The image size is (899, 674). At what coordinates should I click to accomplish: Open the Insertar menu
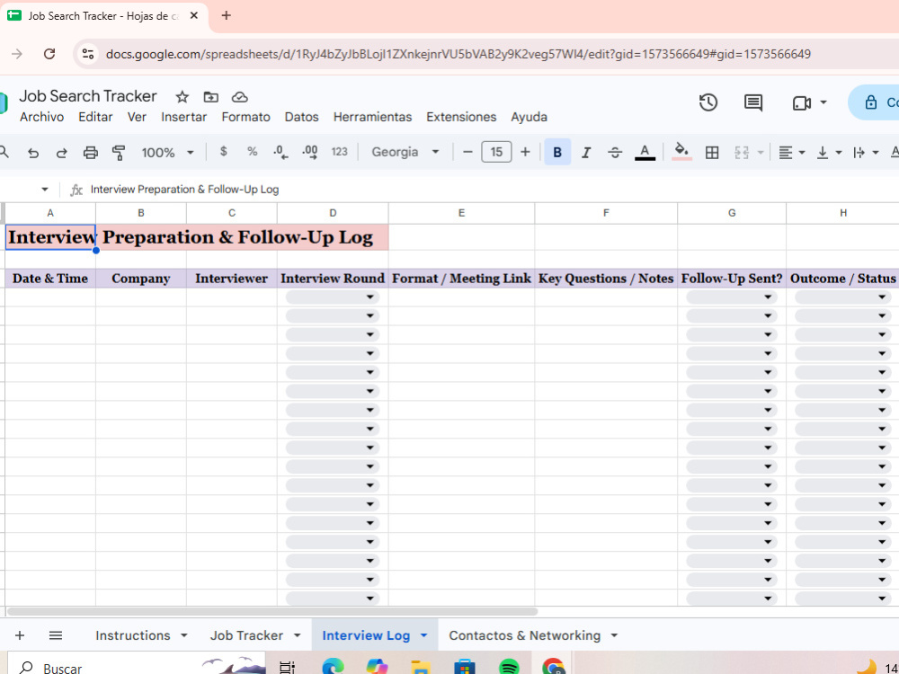pos(184,117)
